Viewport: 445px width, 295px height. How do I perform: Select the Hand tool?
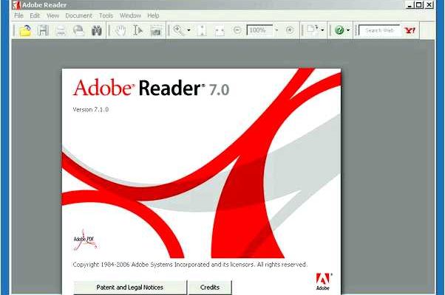coord(120,30)
